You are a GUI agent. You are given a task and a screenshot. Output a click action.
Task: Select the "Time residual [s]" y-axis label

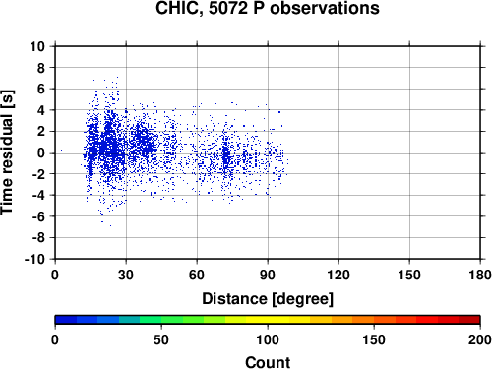(x=7, y=153)
